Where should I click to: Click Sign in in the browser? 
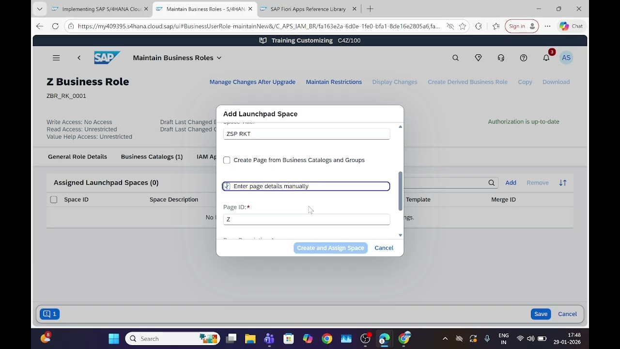(x=522, y=26)
